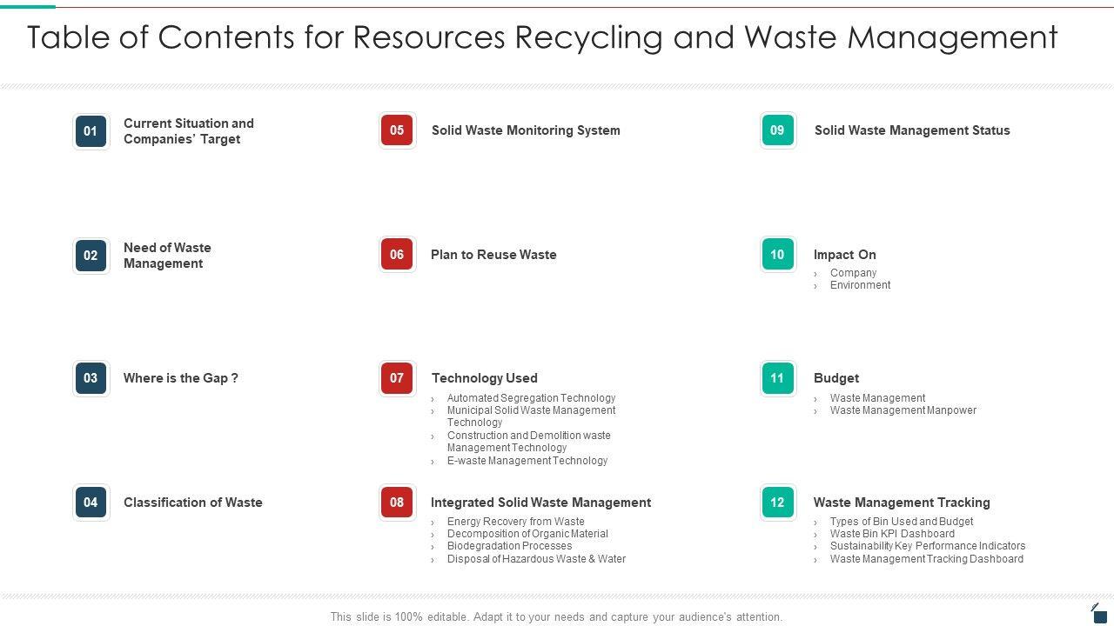This screenshot has height=626, width=1114.
Task: Select the 07 Technology Used badge
Action: coord(397,378)
